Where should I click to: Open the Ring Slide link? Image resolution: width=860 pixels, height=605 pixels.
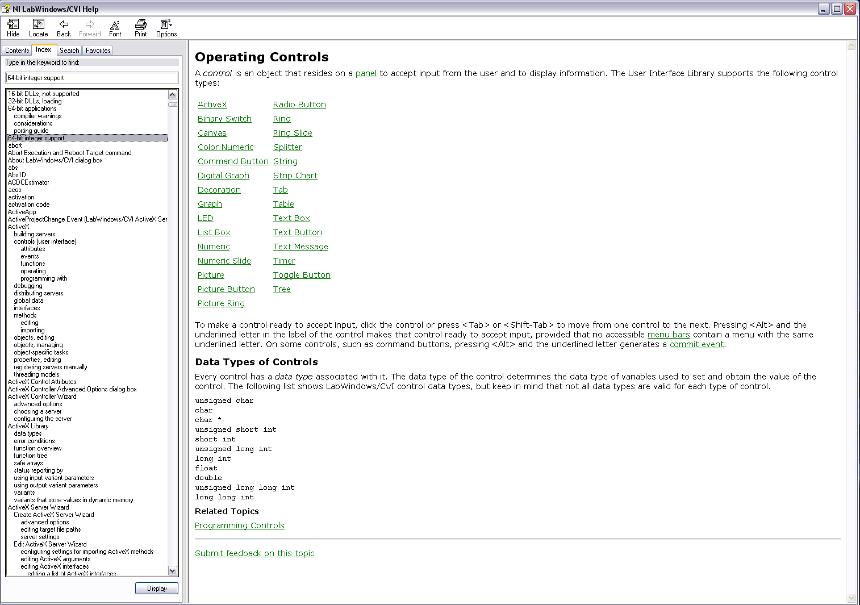(293, 133)
